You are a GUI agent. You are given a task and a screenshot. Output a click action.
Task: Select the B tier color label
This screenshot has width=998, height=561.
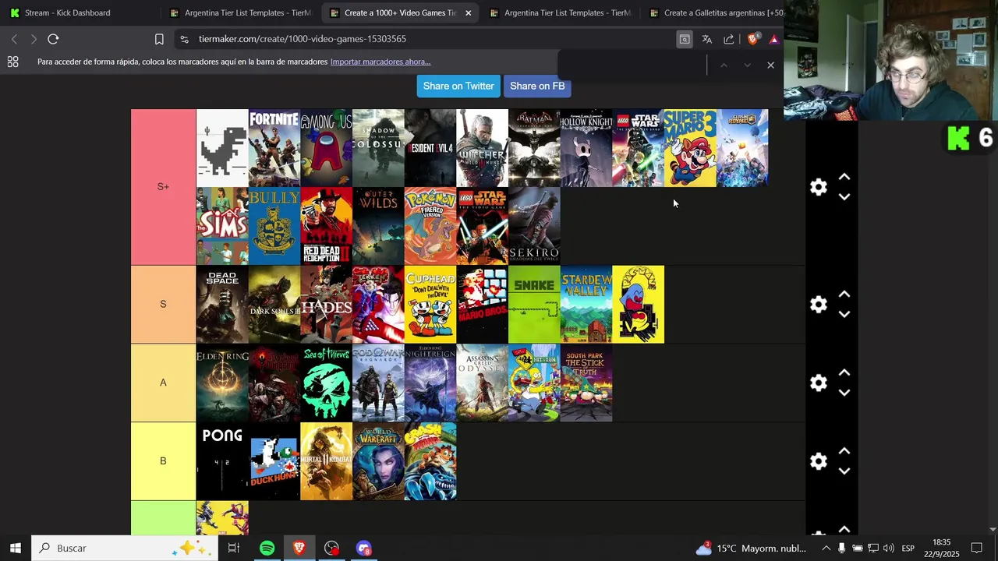coord(163,461)
